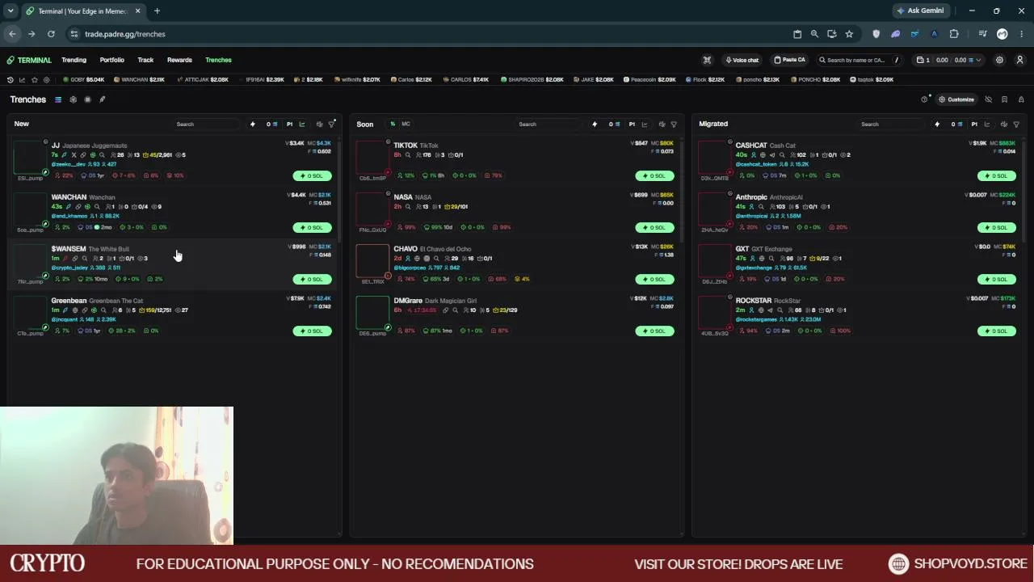Click the bookmark icon in Chrome address bar

coord(849,34)
